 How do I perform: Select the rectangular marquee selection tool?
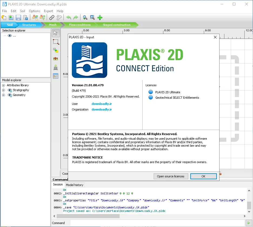click(x=56, y=42)
